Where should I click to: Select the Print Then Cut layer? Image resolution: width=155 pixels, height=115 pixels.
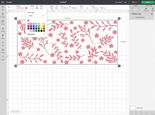142,17
